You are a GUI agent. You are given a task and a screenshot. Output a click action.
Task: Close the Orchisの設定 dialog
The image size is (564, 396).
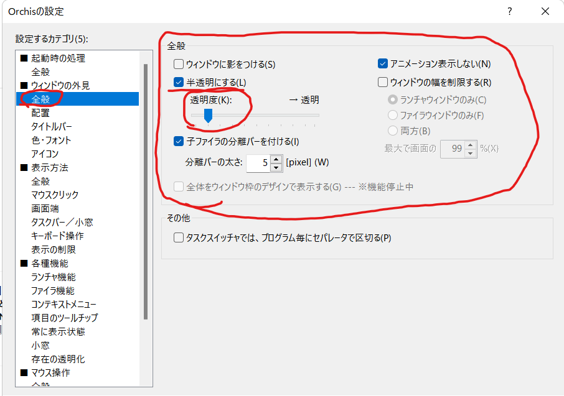pos(545,11)
